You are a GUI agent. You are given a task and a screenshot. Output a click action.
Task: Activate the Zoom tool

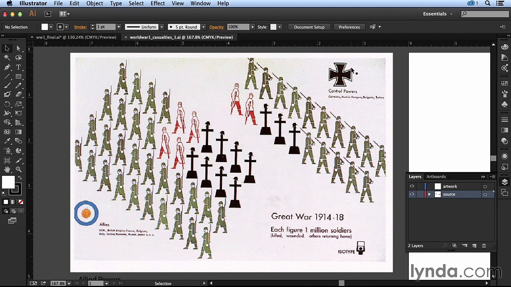tap(18, 170)
